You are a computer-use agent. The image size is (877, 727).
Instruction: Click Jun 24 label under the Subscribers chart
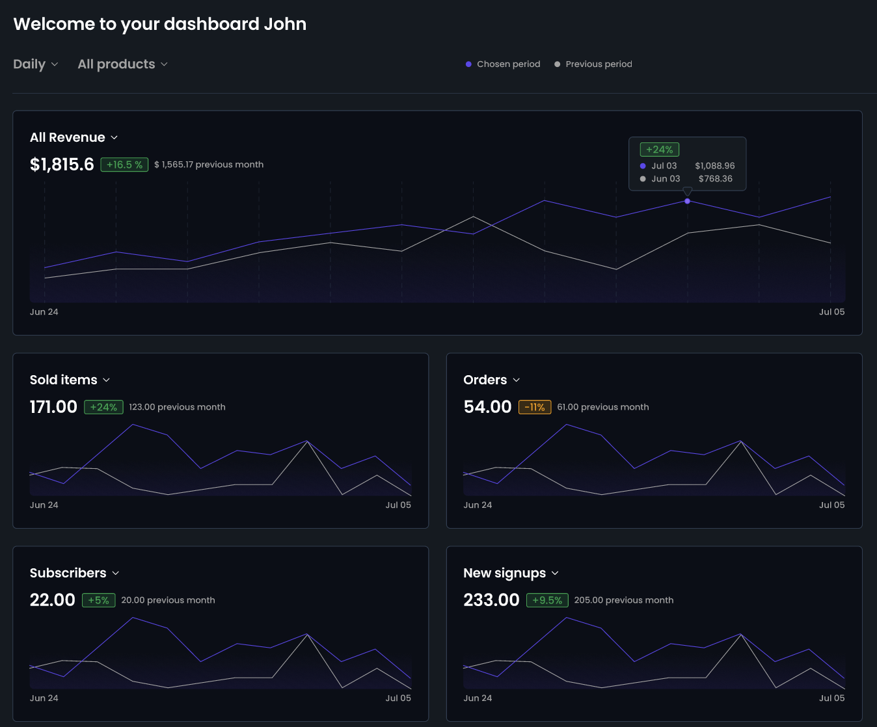[44, 698]
